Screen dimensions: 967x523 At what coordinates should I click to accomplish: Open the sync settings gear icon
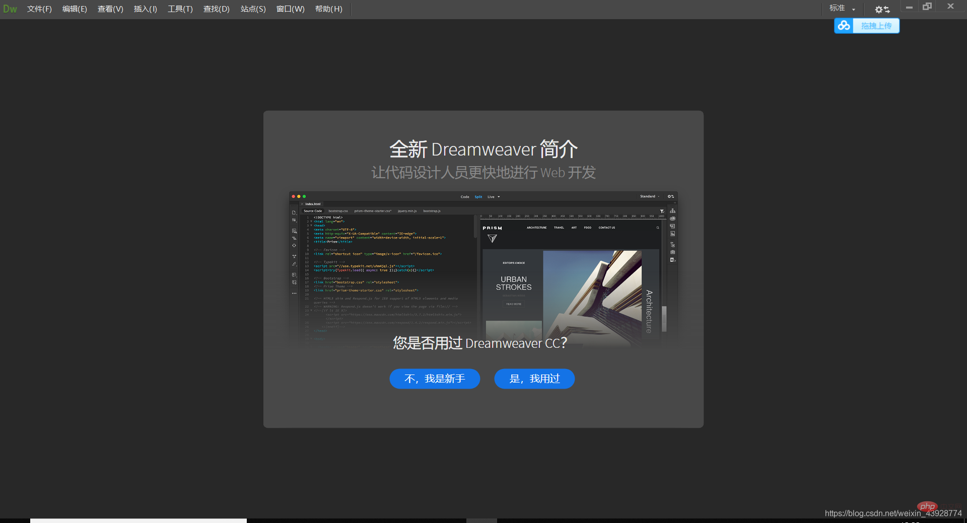pyautogui.click(x=882, y=9)
